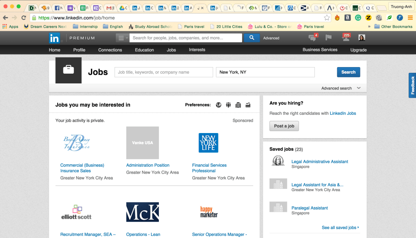Switch to the Gmail browser tab
This screenshot has width=416, height=238.
click(110, 8)
